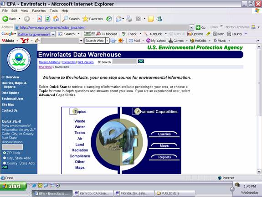Select City, State Abbr radio button

point(5,158)
